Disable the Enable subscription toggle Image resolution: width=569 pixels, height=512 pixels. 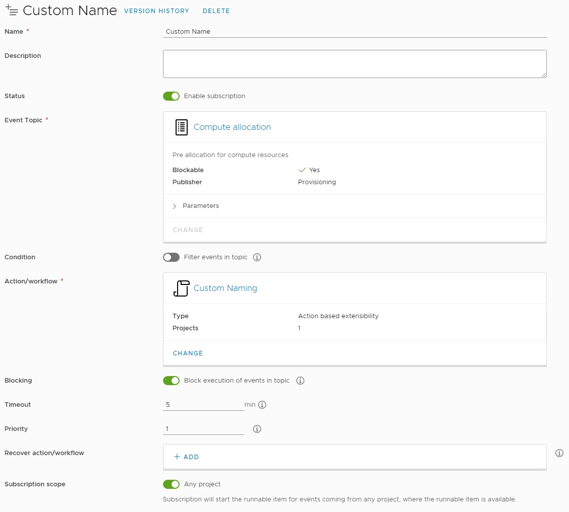[x=171, y=96]
